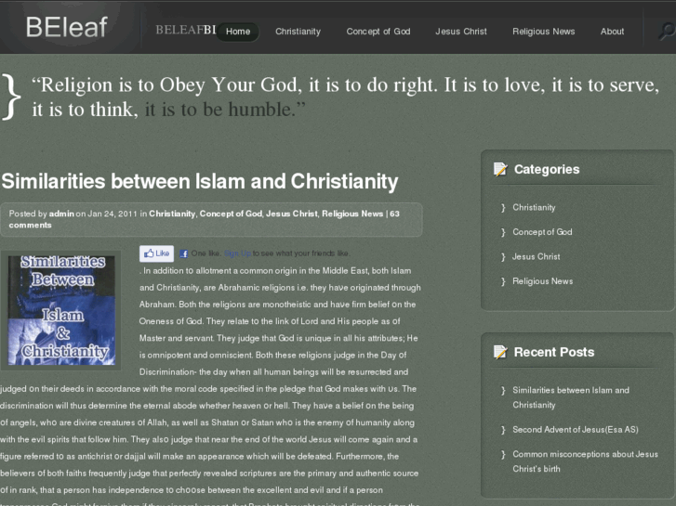Click the Recent Posts heading
This screenshot has width=676, height=506.
(x=554, y=352)
